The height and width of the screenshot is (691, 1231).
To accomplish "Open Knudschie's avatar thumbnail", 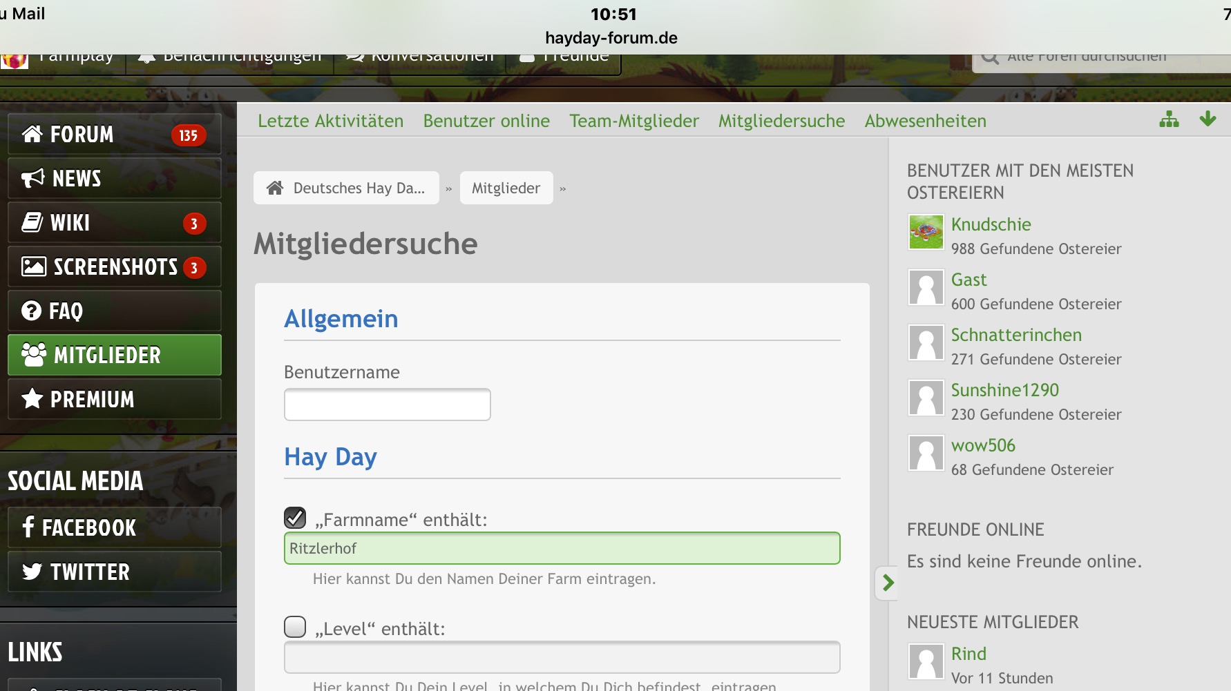I will pos(926,232).
